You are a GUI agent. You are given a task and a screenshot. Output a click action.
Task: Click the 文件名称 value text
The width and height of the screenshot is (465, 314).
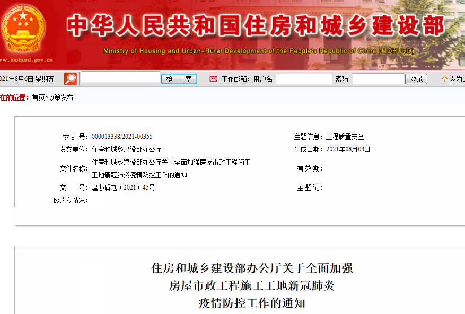point(171,168)
